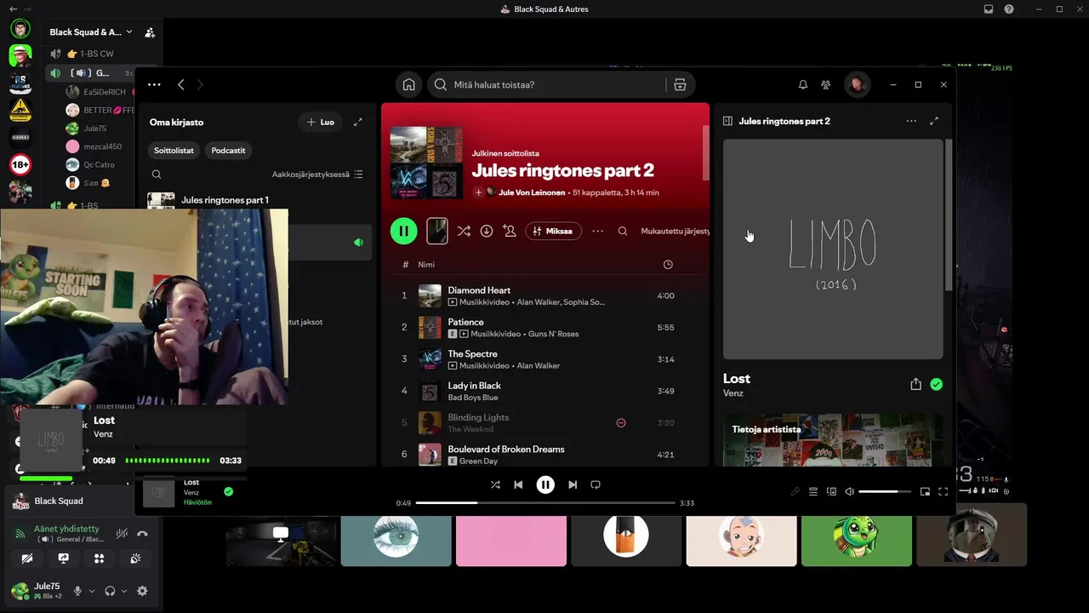This screenshot has width=1089, height=613.
Task: Mute Spotify with speaker icon
Action: 849,491
